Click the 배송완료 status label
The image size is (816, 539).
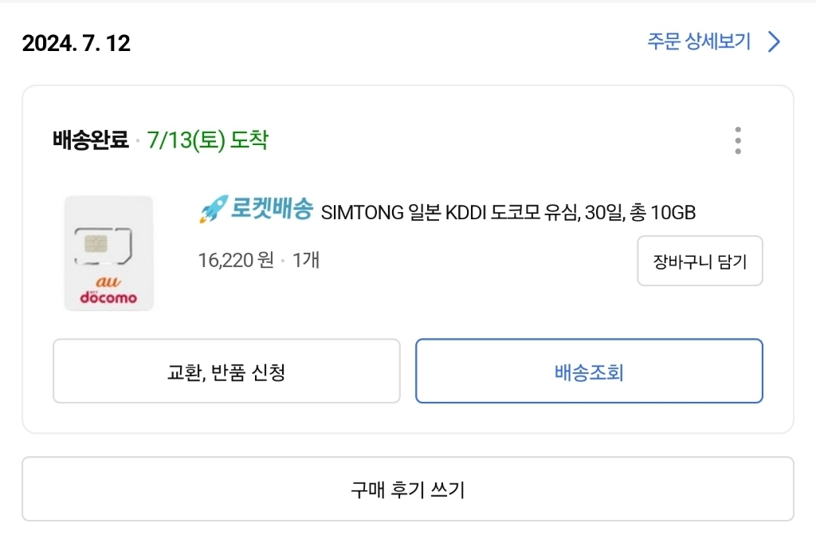90,141
